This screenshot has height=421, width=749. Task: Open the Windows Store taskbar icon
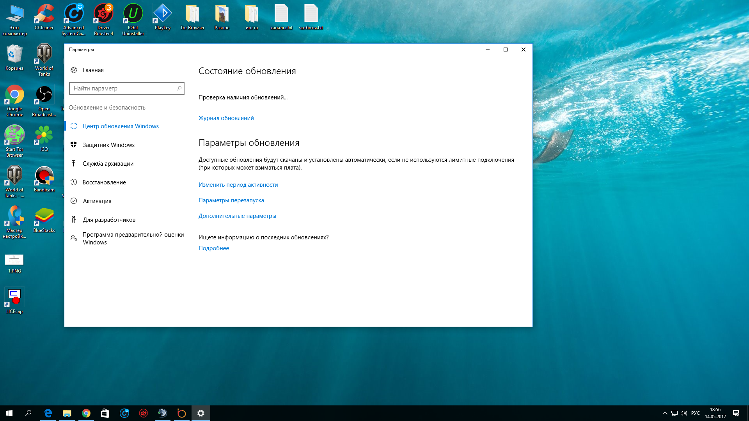tap(105, 413)
